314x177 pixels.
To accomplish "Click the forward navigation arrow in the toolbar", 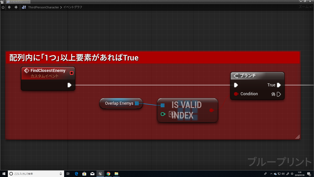I will click(x=16, y=7).
